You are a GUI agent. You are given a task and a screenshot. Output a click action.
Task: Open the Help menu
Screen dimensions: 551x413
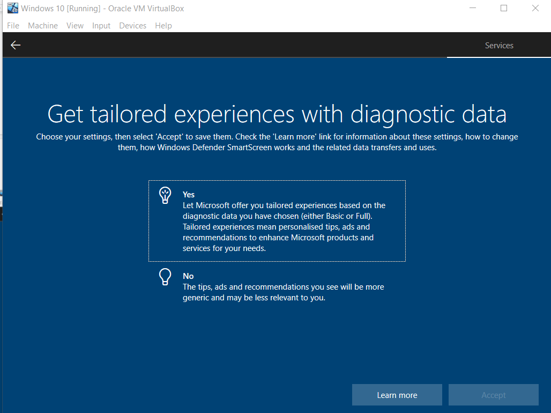pyautogui.click(x=163, y=26)
